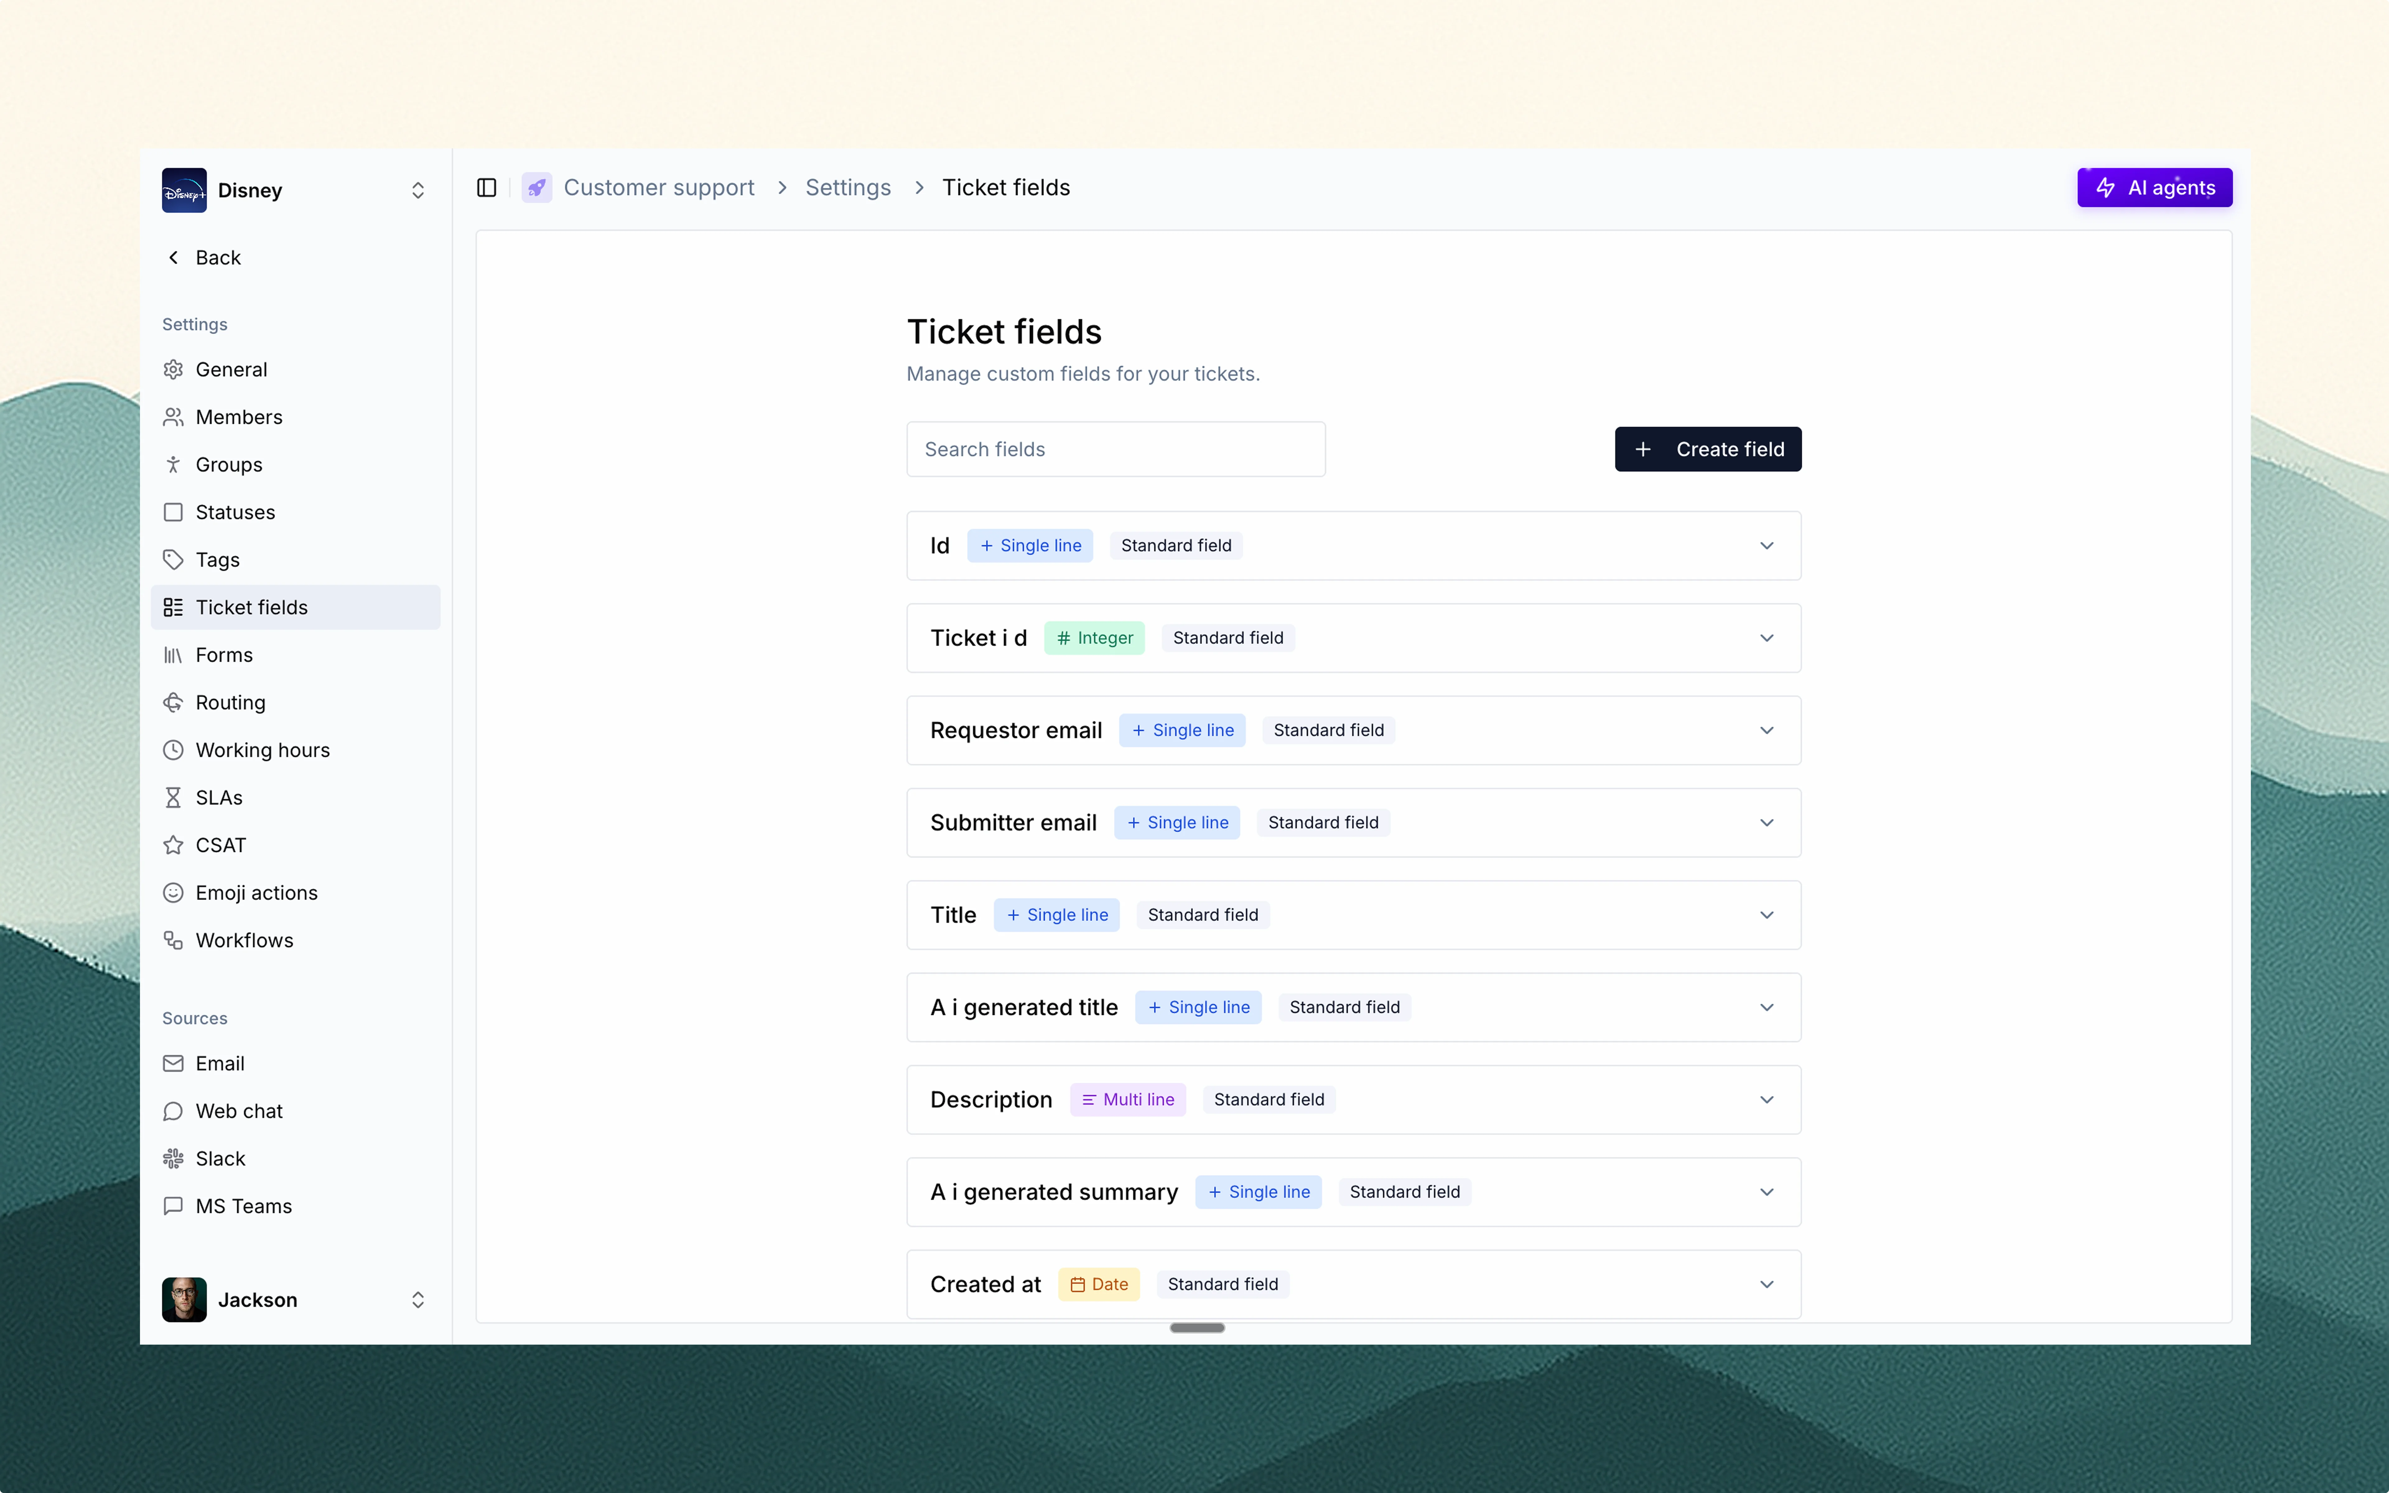Click the Integer type badge
The height and width of the screenshot is (1493, 2389).
[x=1095, y=638]
